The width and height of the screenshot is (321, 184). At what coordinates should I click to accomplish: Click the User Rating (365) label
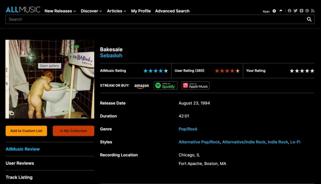(x=190, y=71)
